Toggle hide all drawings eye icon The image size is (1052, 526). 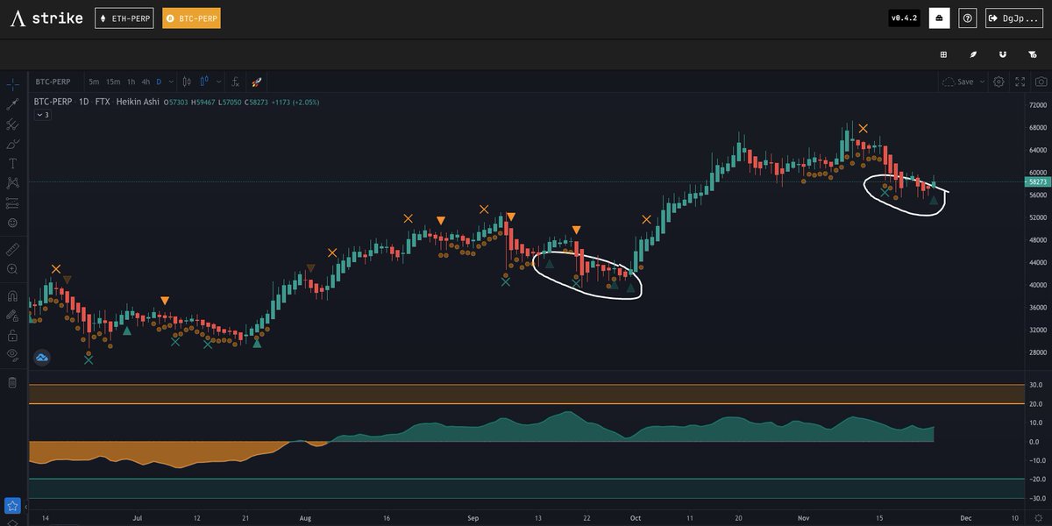(12, 355)
